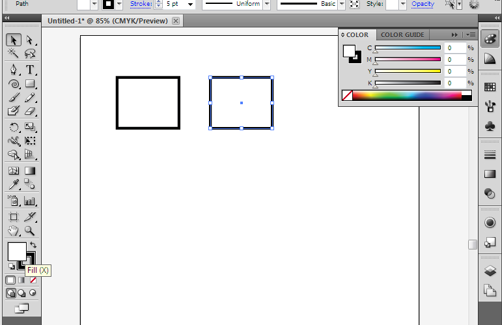Switch to Draw Normal mode
502x325 pixels.
pos(10,293)
